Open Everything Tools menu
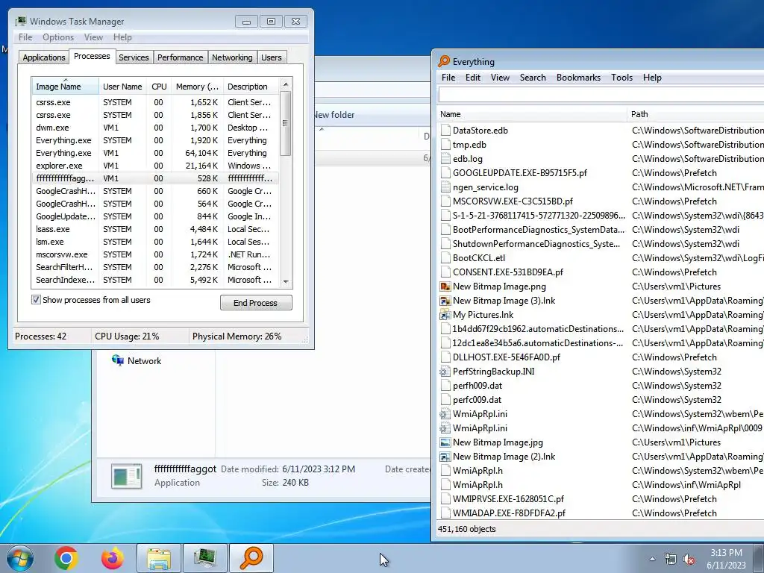The height and width of the screenshot is (573, 764). [x=621, y=78]
